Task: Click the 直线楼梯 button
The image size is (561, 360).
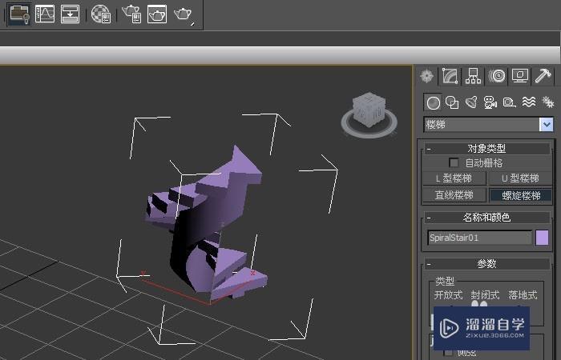Action: click(454, 195)
